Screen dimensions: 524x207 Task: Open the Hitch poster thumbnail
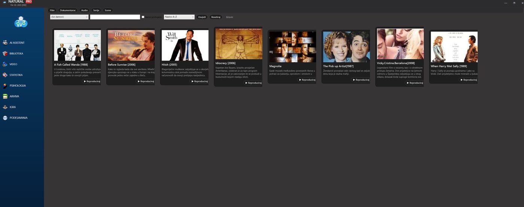pos(185,45)
